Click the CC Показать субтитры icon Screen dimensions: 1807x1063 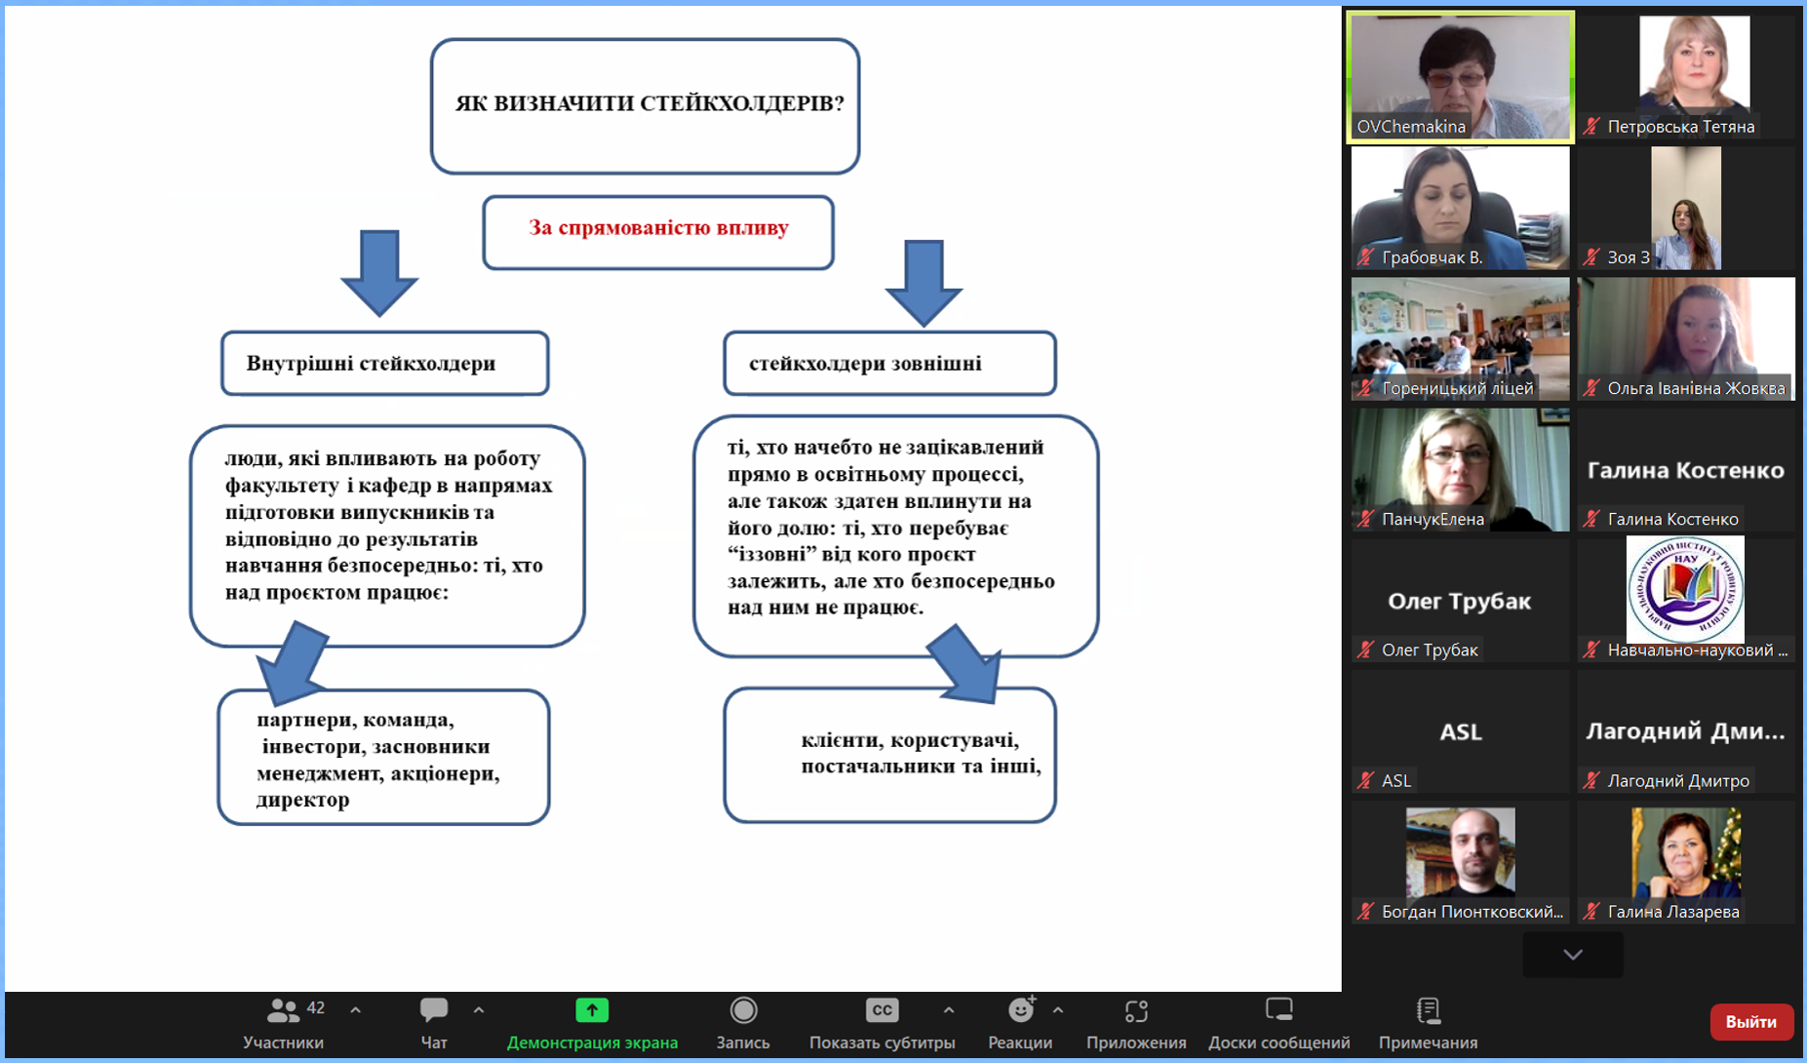882,1010
